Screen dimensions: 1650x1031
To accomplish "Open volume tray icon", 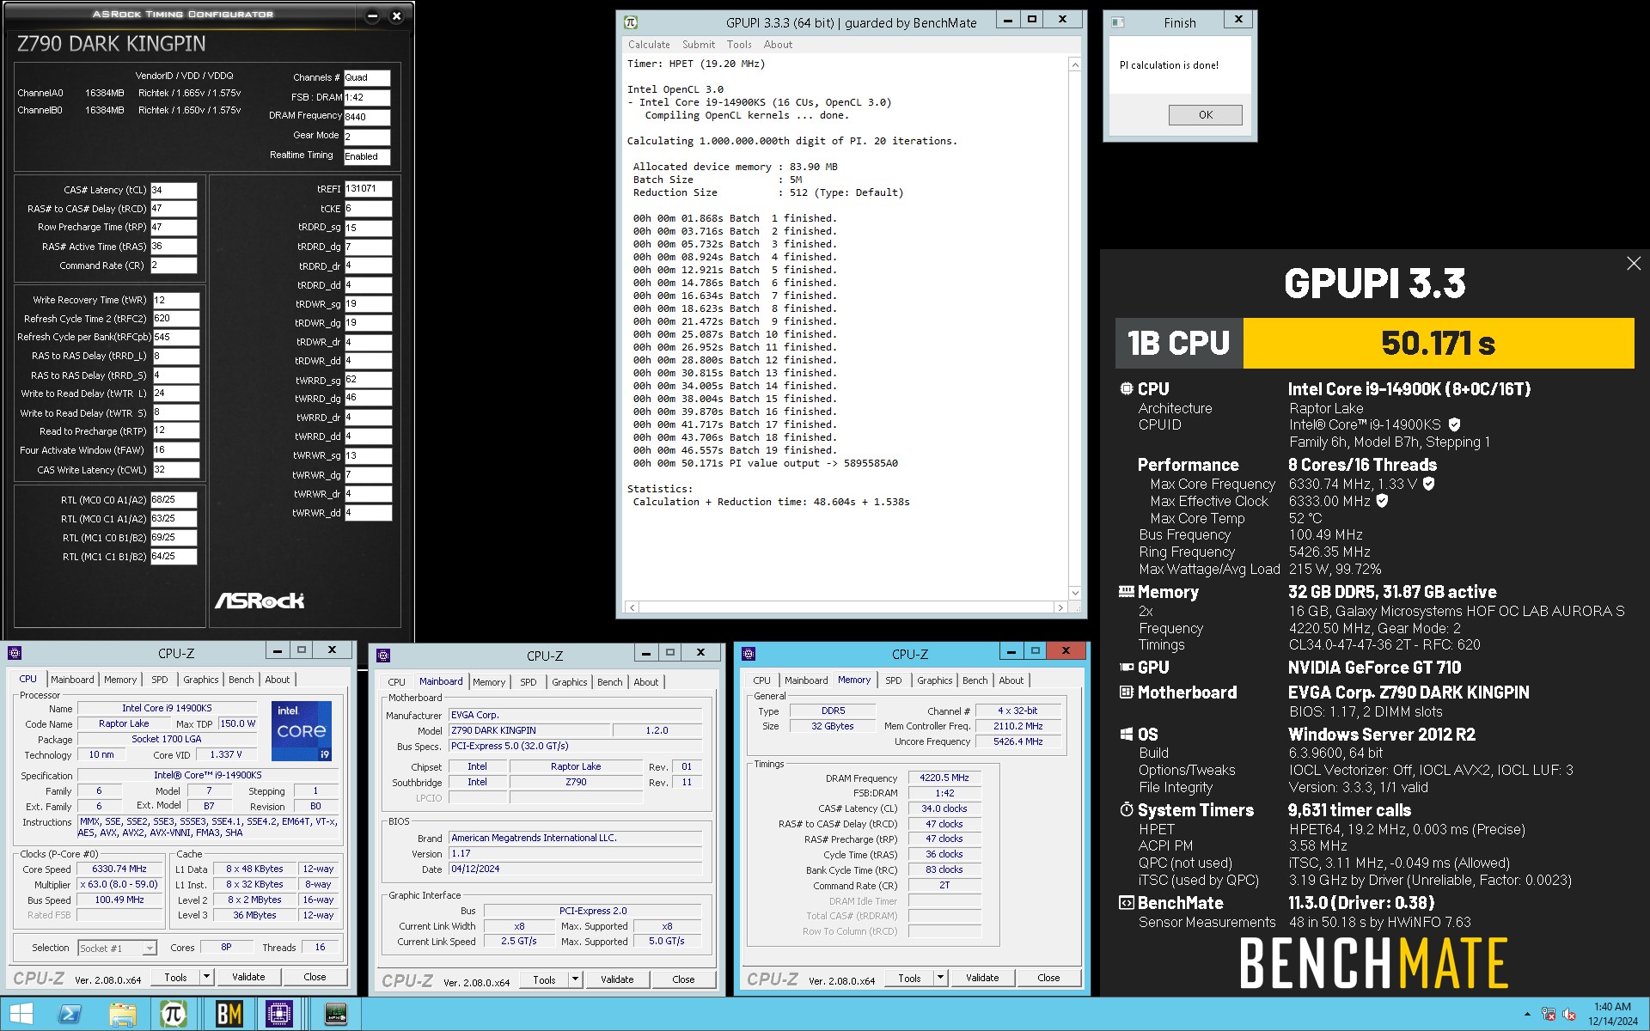I will click(1569, 1015).
